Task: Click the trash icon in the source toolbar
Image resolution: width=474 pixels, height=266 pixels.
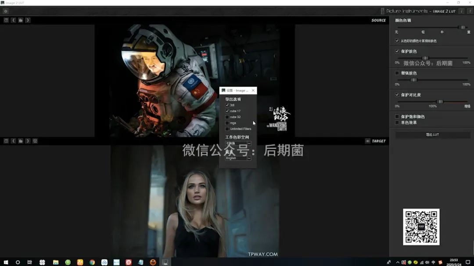Action: [6, 20]
